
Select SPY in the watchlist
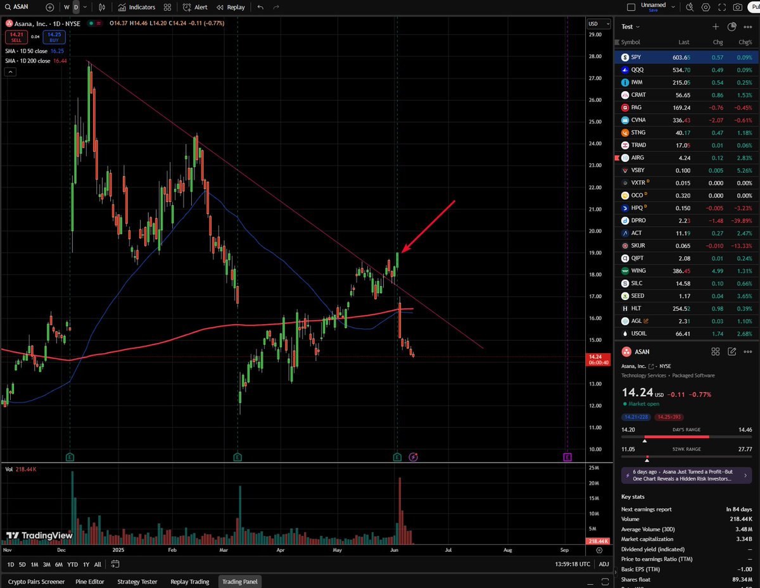(687, 57)
